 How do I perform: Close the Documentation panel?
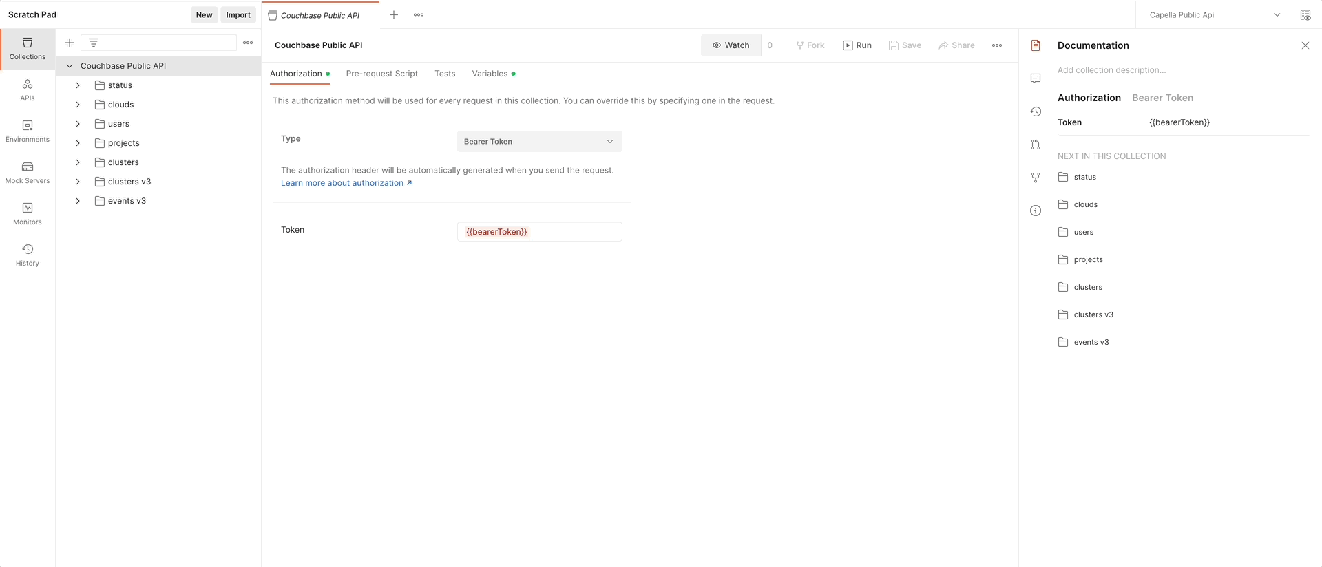point(1305,45)
